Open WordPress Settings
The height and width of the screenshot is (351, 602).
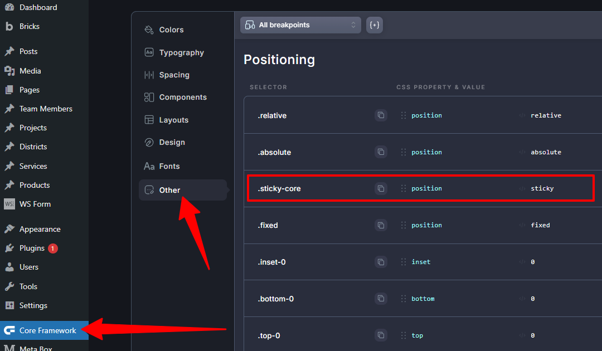coord(33,305)
